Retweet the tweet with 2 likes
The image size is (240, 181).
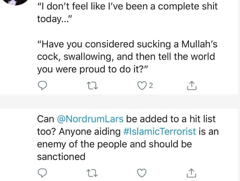pos(92,86)
